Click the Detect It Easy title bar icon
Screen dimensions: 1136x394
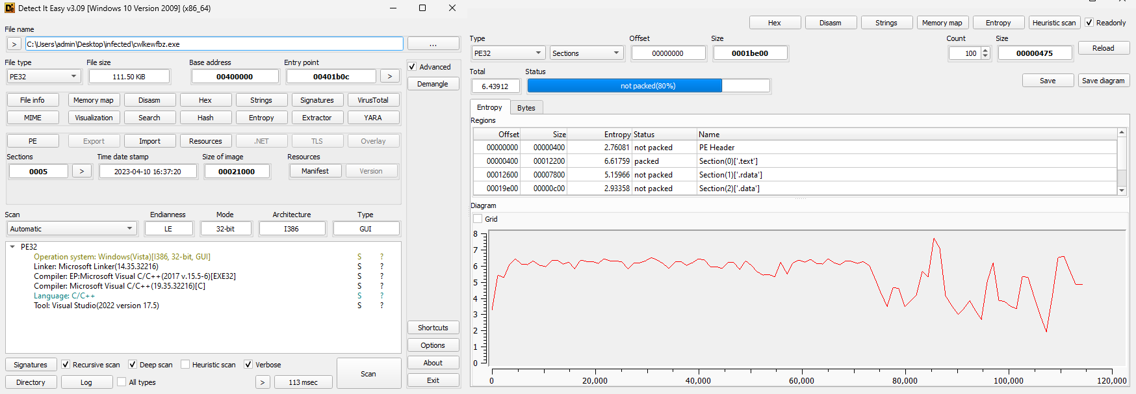[x=10, y=8]
